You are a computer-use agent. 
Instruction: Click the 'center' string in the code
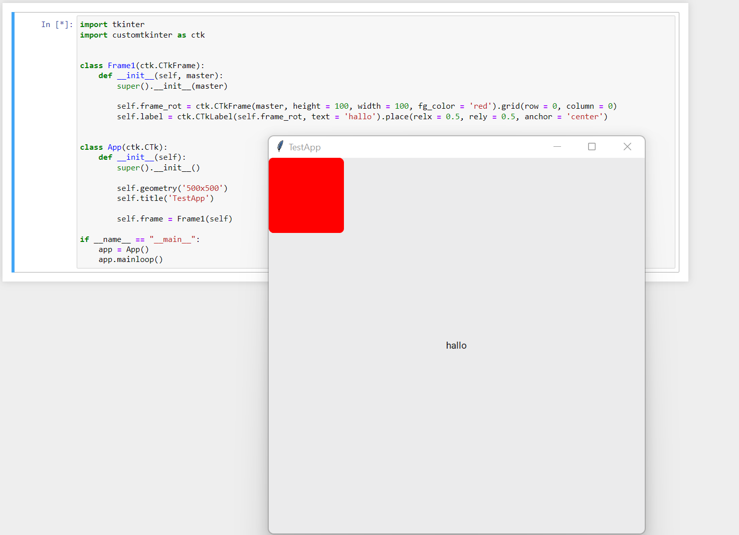(585, 117)
